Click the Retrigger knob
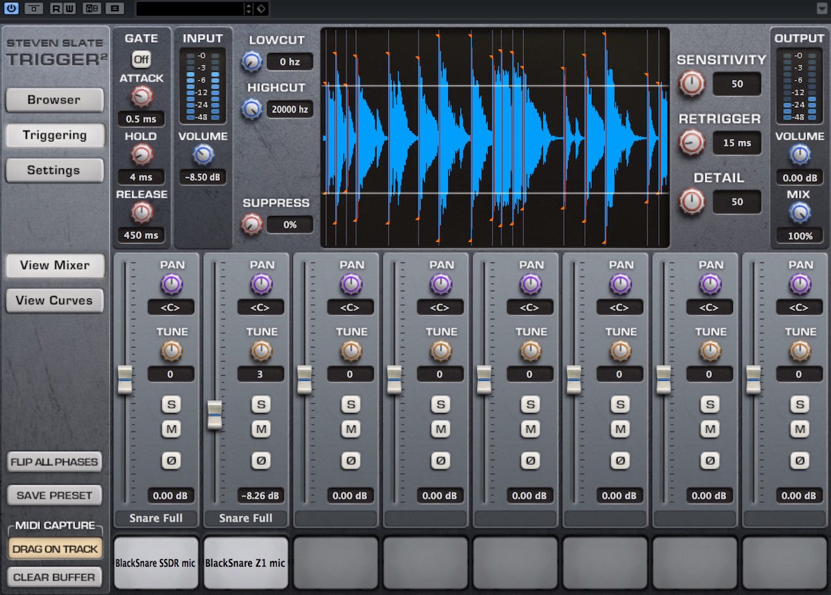The height and width of the screenshot is (595, 831). pyautogui.click(x=692, y=143)
